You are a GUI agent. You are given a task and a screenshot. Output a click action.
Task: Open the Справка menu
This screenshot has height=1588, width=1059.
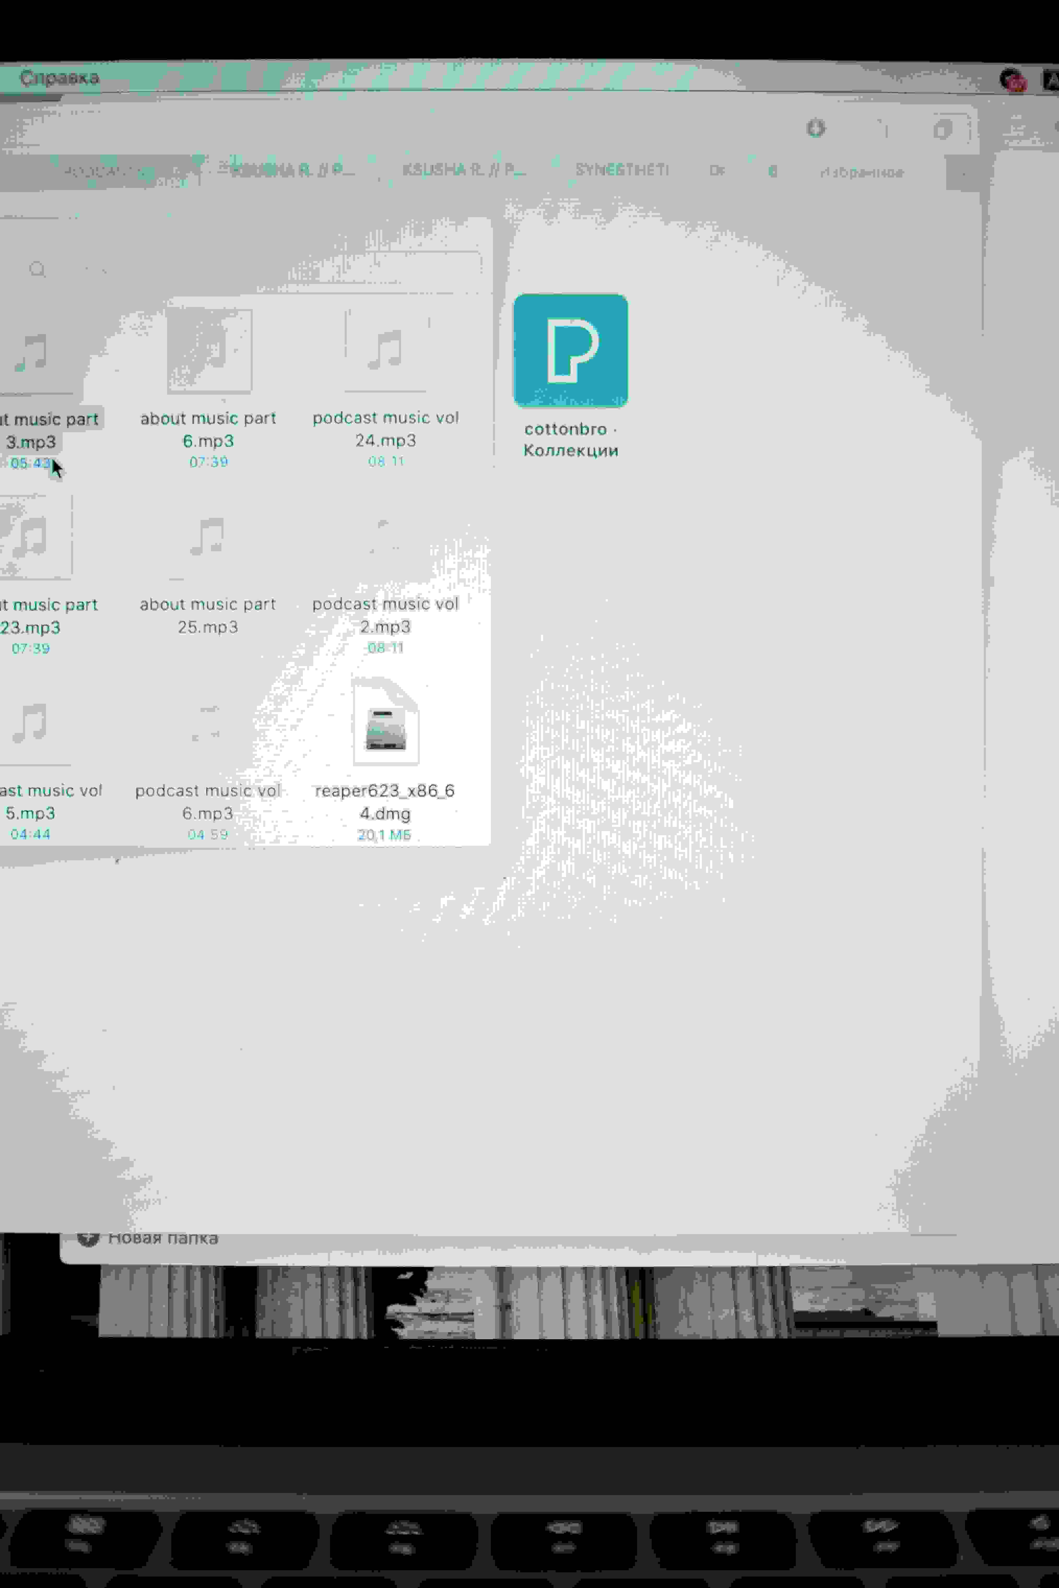(60, 78)
